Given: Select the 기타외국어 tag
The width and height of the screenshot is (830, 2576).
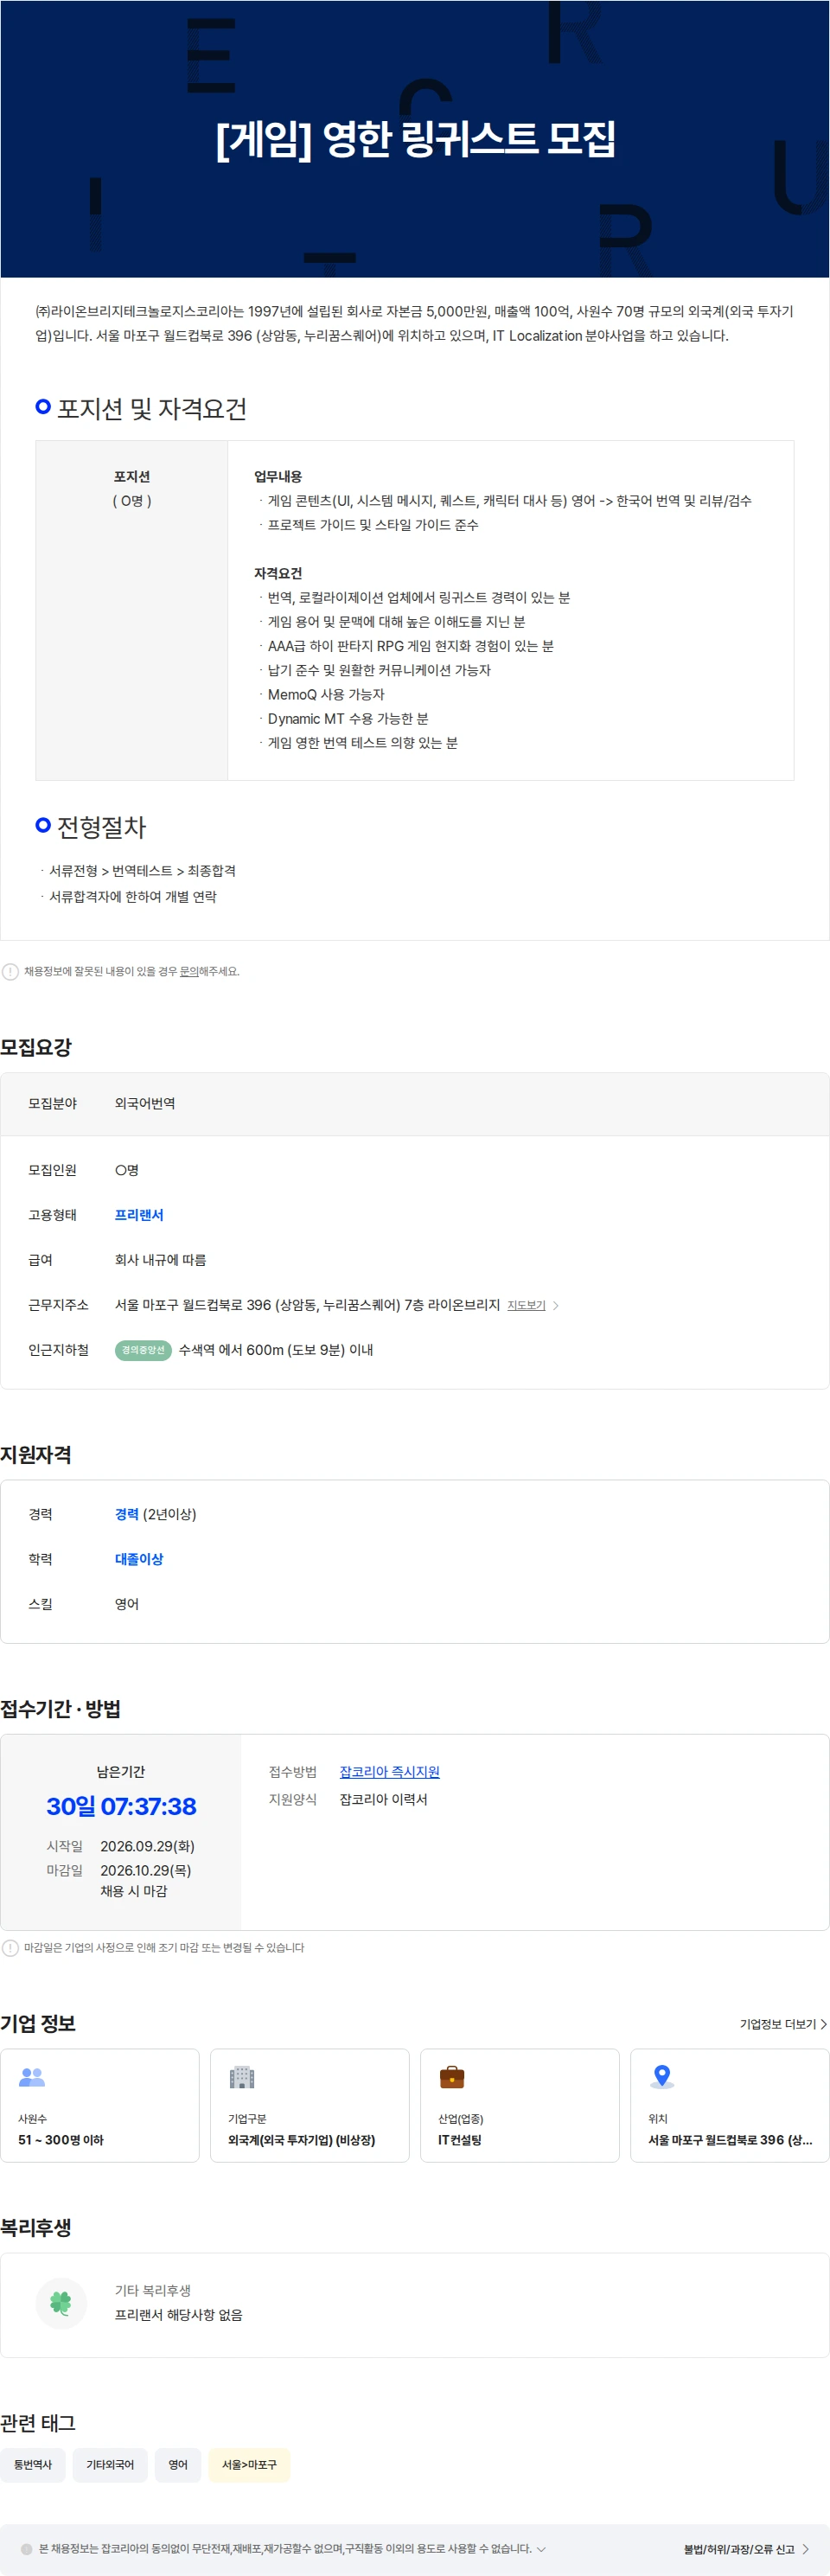Looking at the screenshot, I should coord(110,2465).
